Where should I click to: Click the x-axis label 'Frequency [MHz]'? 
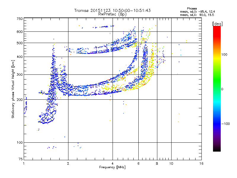point(112,167)
